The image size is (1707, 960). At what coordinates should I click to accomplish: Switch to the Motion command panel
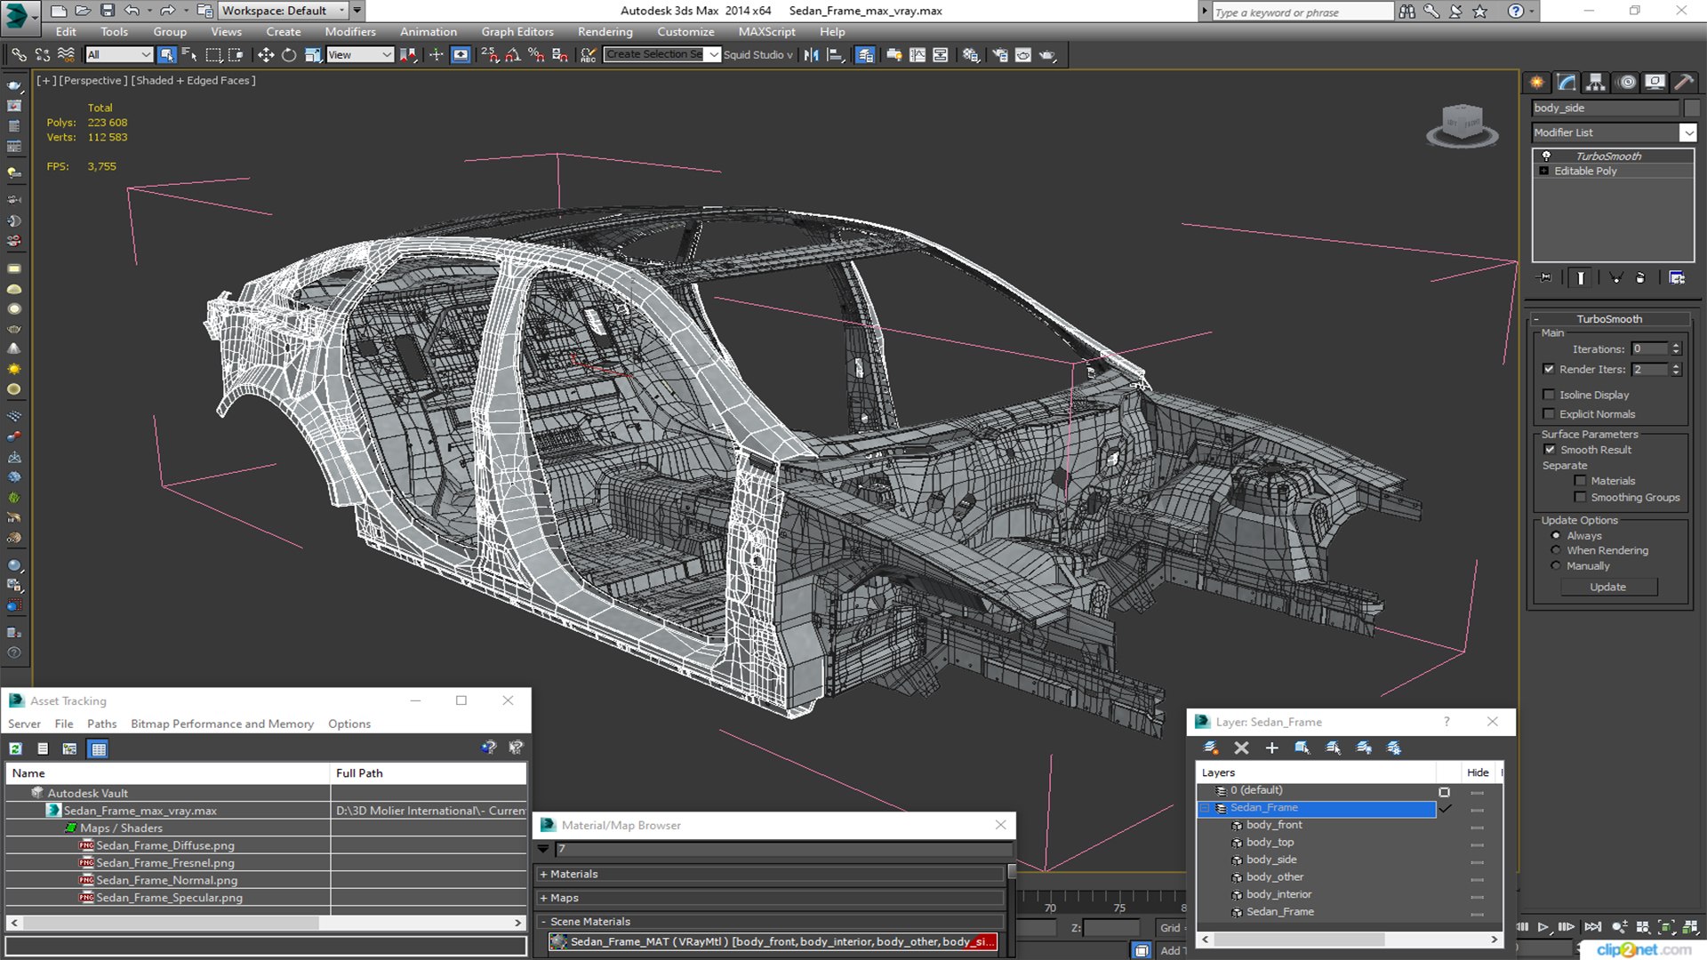(x=1627, y=83)
